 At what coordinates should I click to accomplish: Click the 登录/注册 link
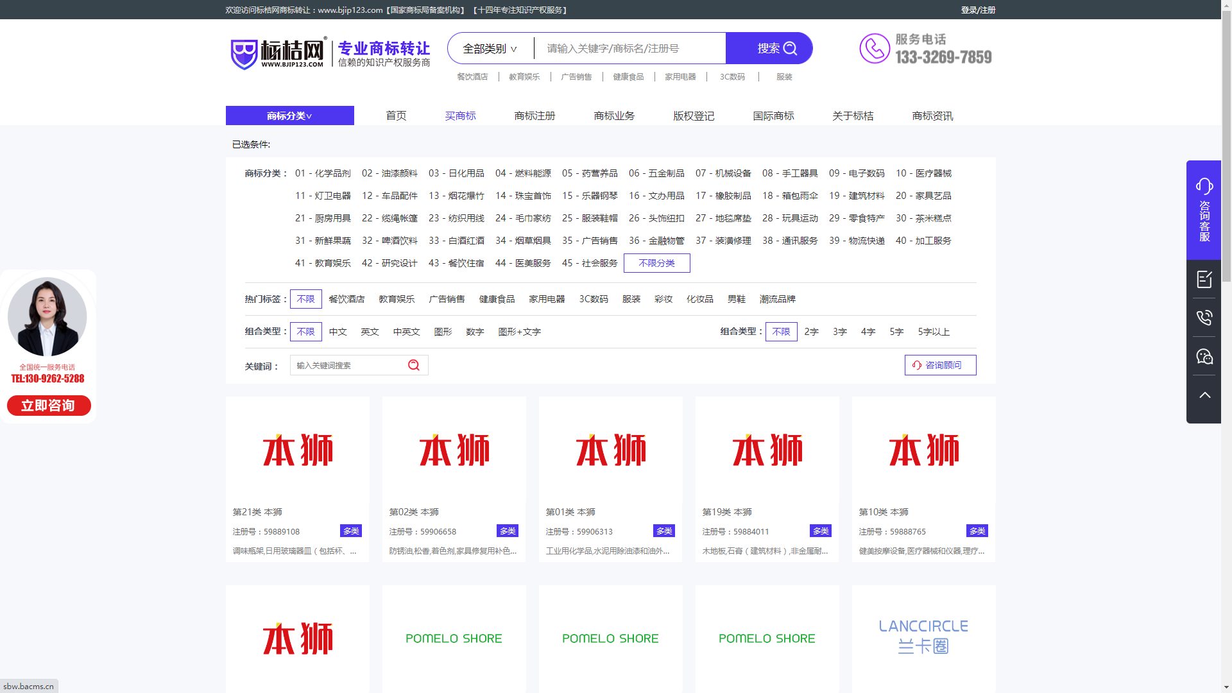(978, 10)
